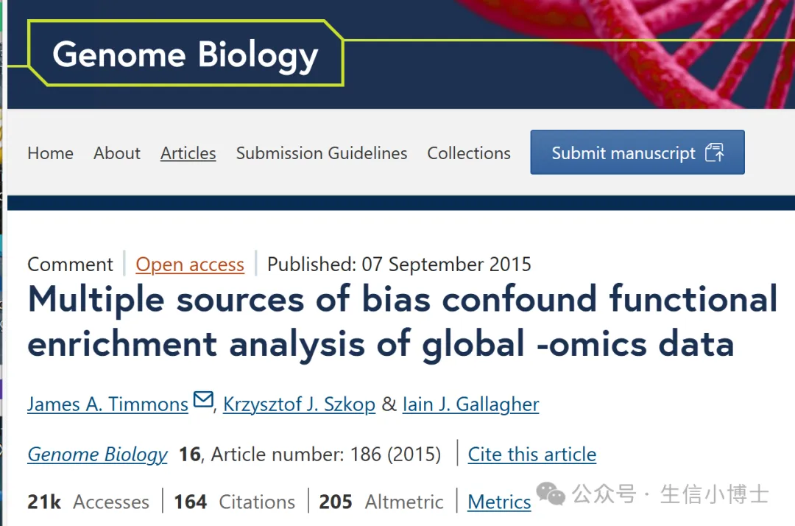
Task: Open the italic Genome Biology journal link
Action: tap(97, 455)
